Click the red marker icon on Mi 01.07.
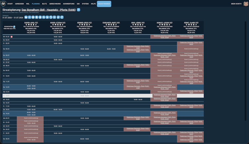The image size is (249, 144). tap(12, 37)
